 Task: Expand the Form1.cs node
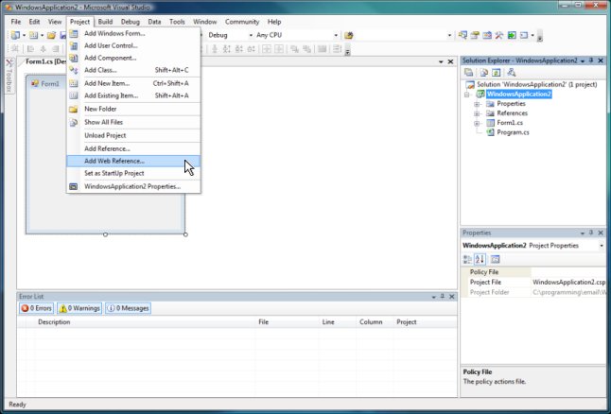477,123
